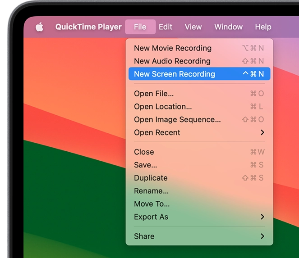Open the Apple menu

40,27
